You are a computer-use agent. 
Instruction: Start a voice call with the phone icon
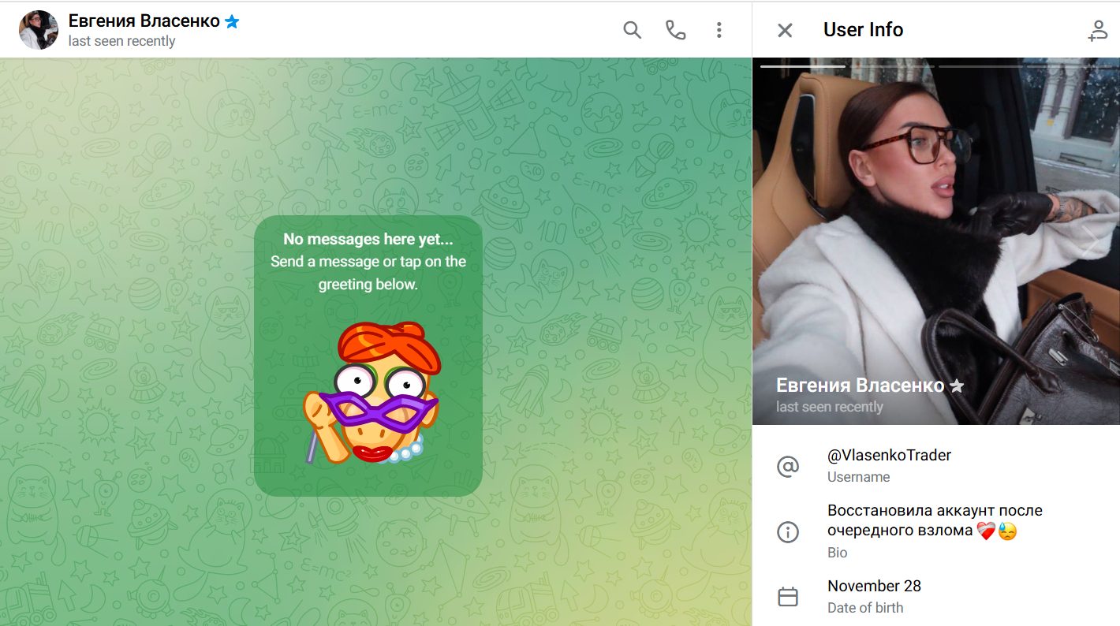pyautogui.click(x=675, y=30)
